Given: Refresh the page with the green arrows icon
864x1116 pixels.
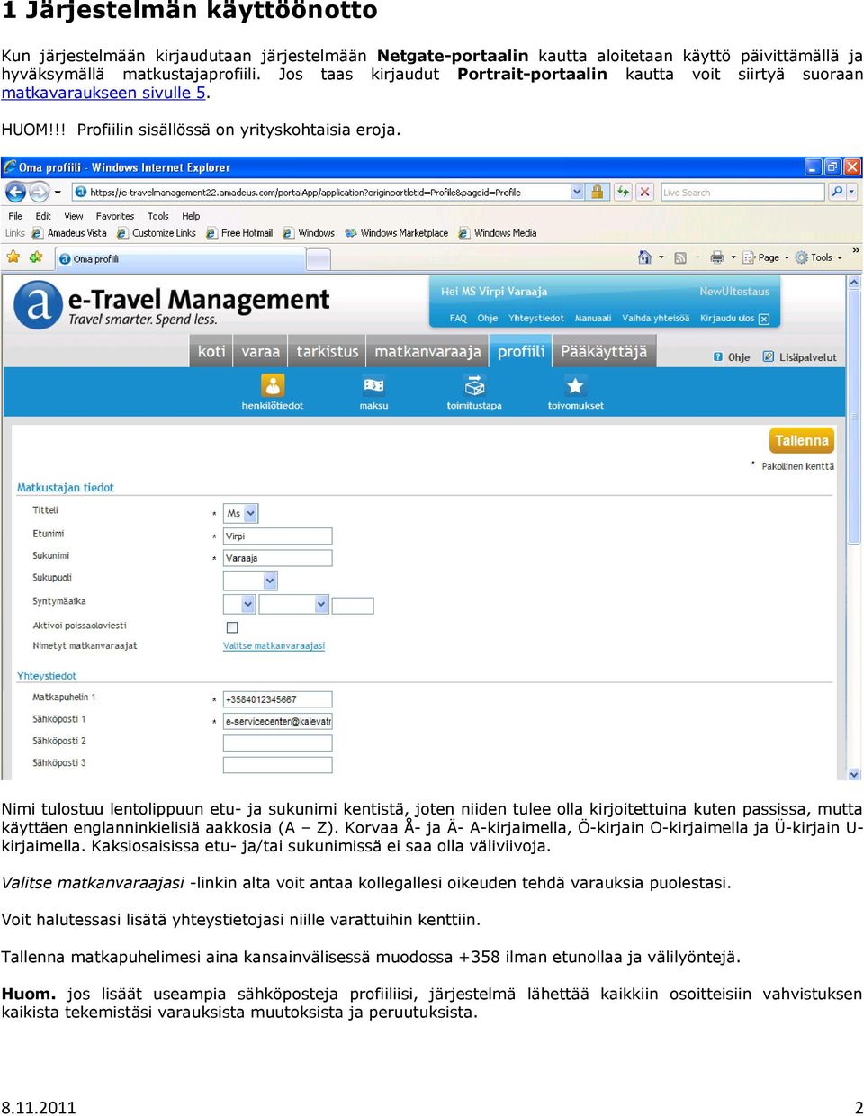Looking at the screenshot, I should 623,192.
